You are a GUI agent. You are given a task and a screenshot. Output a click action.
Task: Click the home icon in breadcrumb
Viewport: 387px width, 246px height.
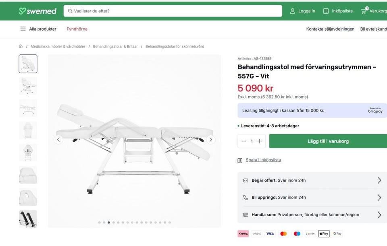coord(21,46)
